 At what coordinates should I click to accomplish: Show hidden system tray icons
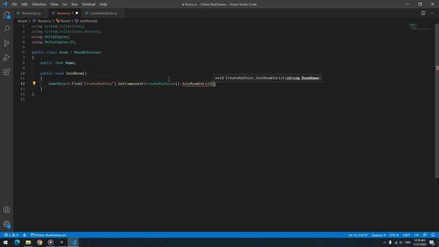(384, 242)
